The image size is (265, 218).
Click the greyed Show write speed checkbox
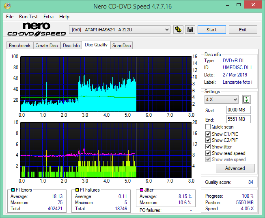pyautogui.click(x=208, y=159)
